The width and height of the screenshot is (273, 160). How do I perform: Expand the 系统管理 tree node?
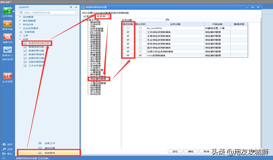point(20,17)
